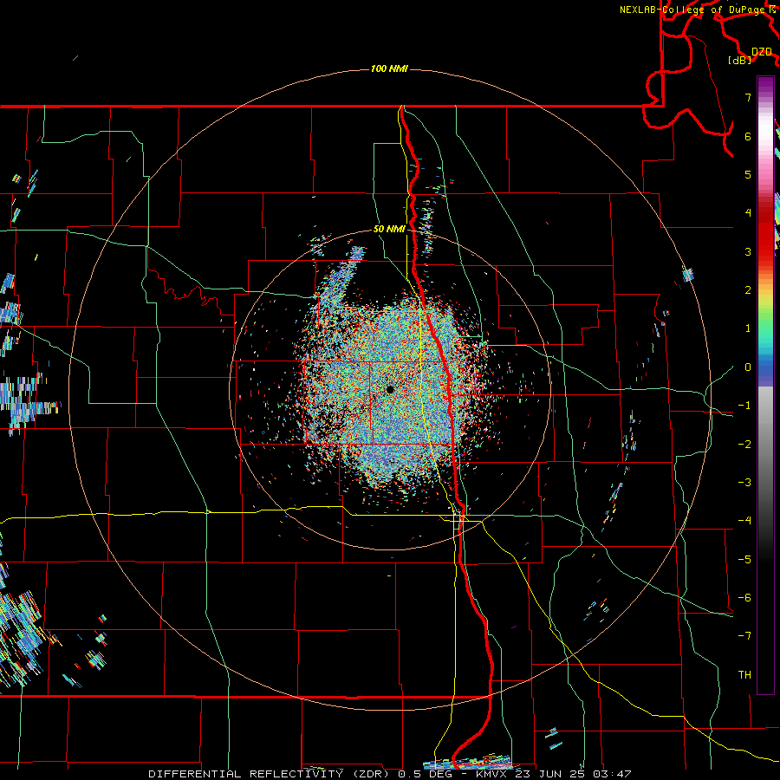
Task: Click the 100 NMI range ring label
Action: click(x=389, y=68)
